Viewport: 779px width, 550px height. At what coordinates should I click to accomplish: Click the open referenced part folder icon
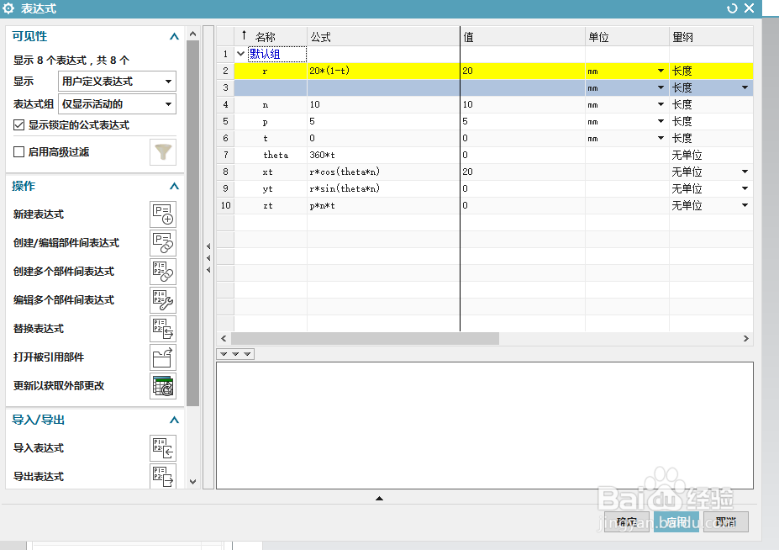163,357
